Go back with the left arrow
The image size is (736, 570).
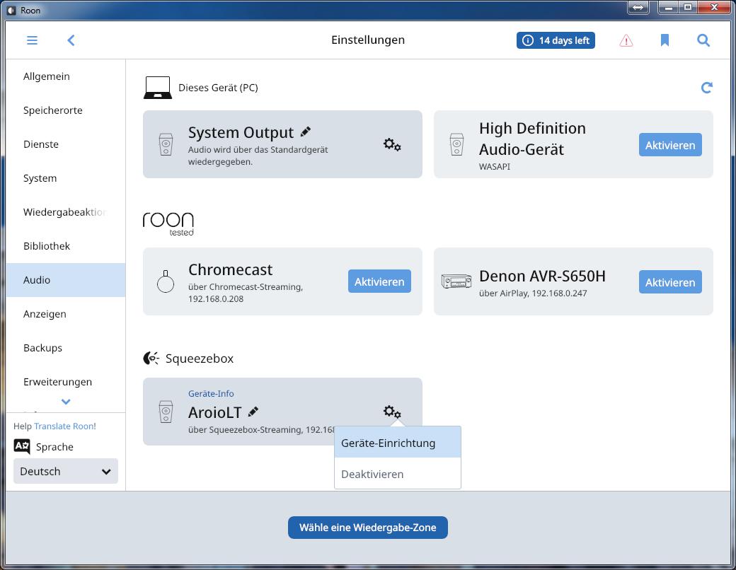(71, 40)
